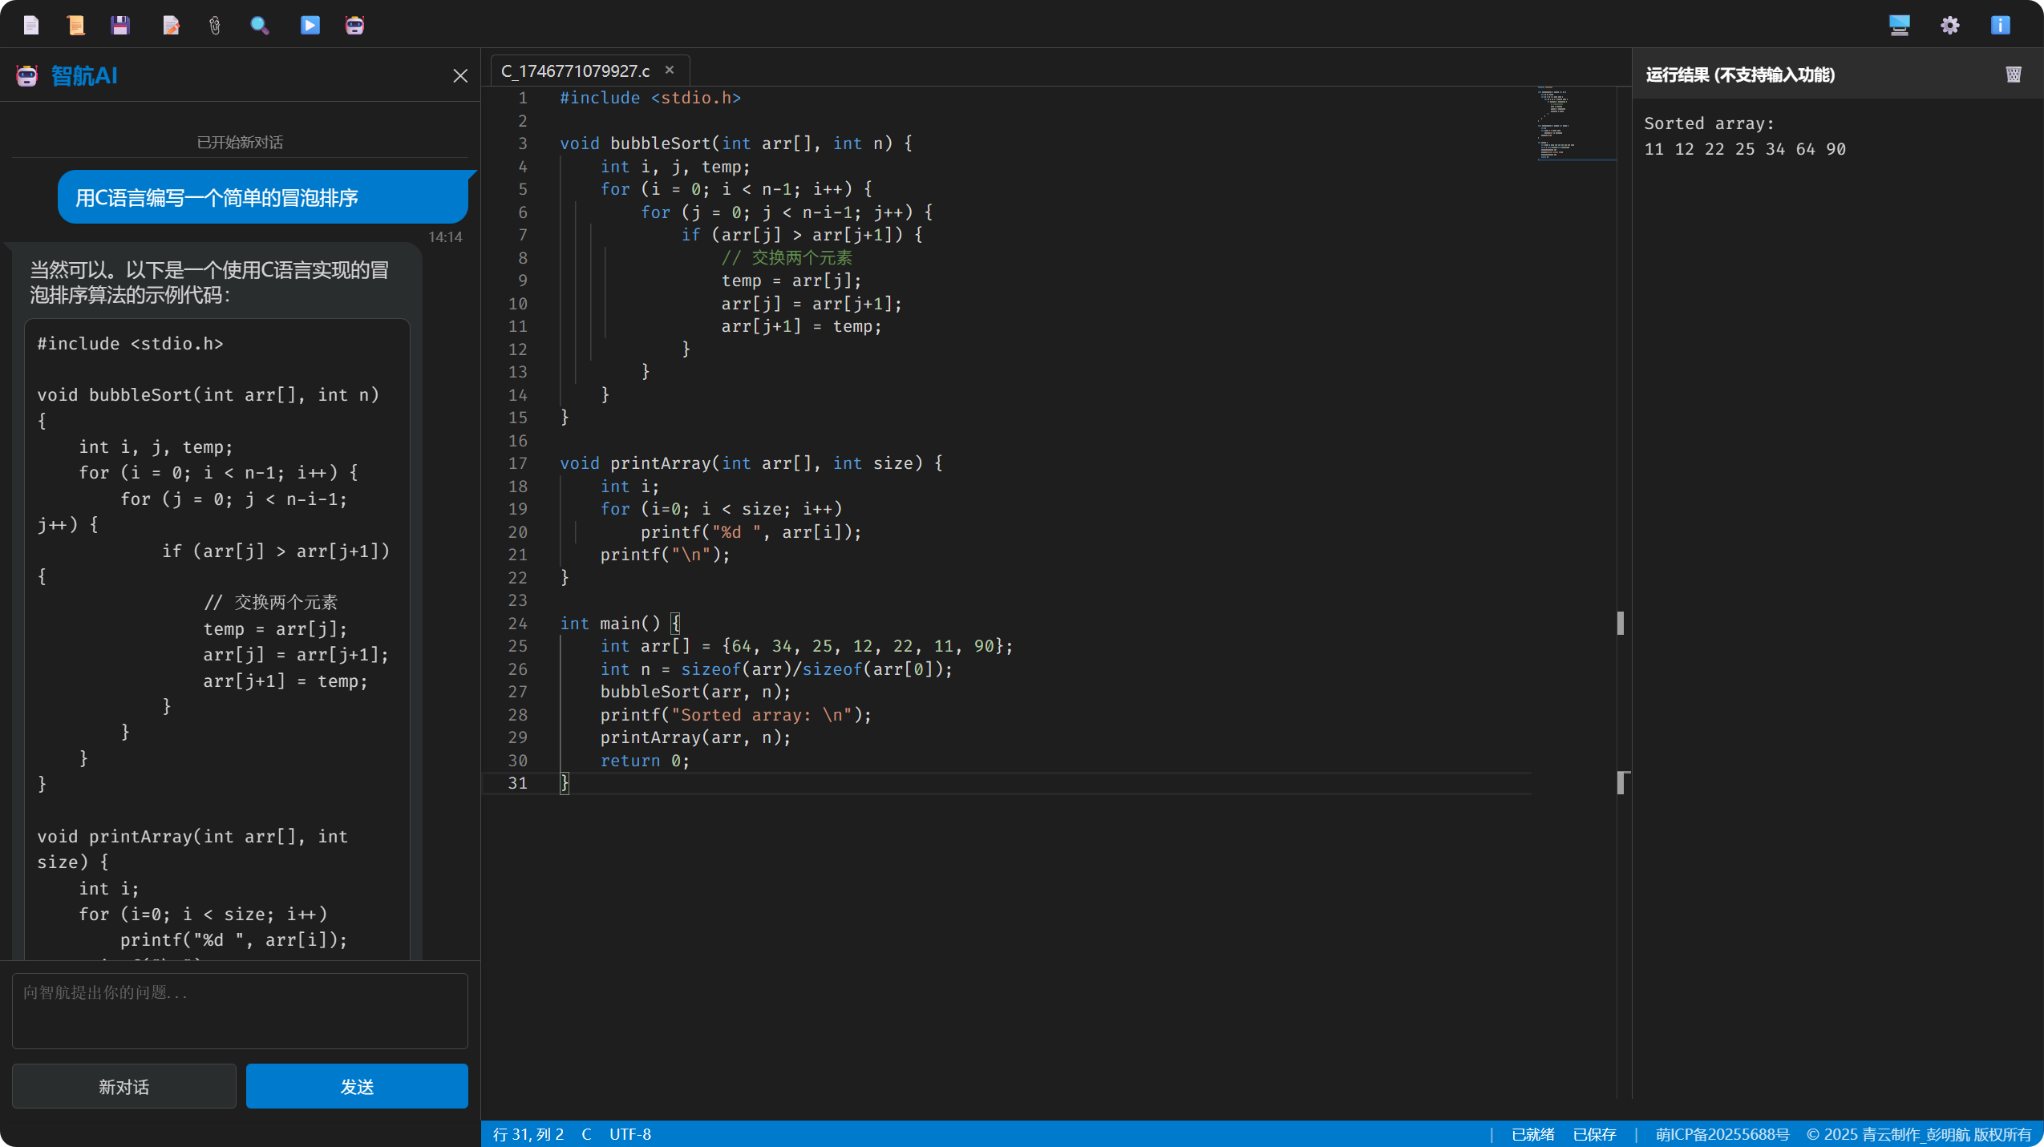Start a 新对话 new conversation
2044x1147 pixels.
click(123, 1086)
